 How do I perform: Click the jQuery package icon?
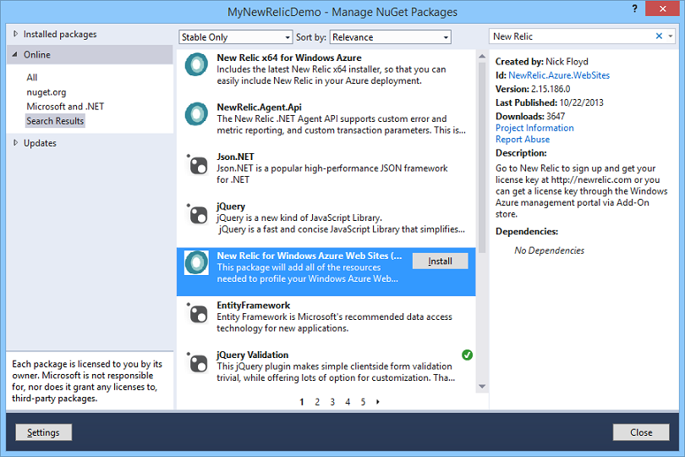click(x=197, y=214)
